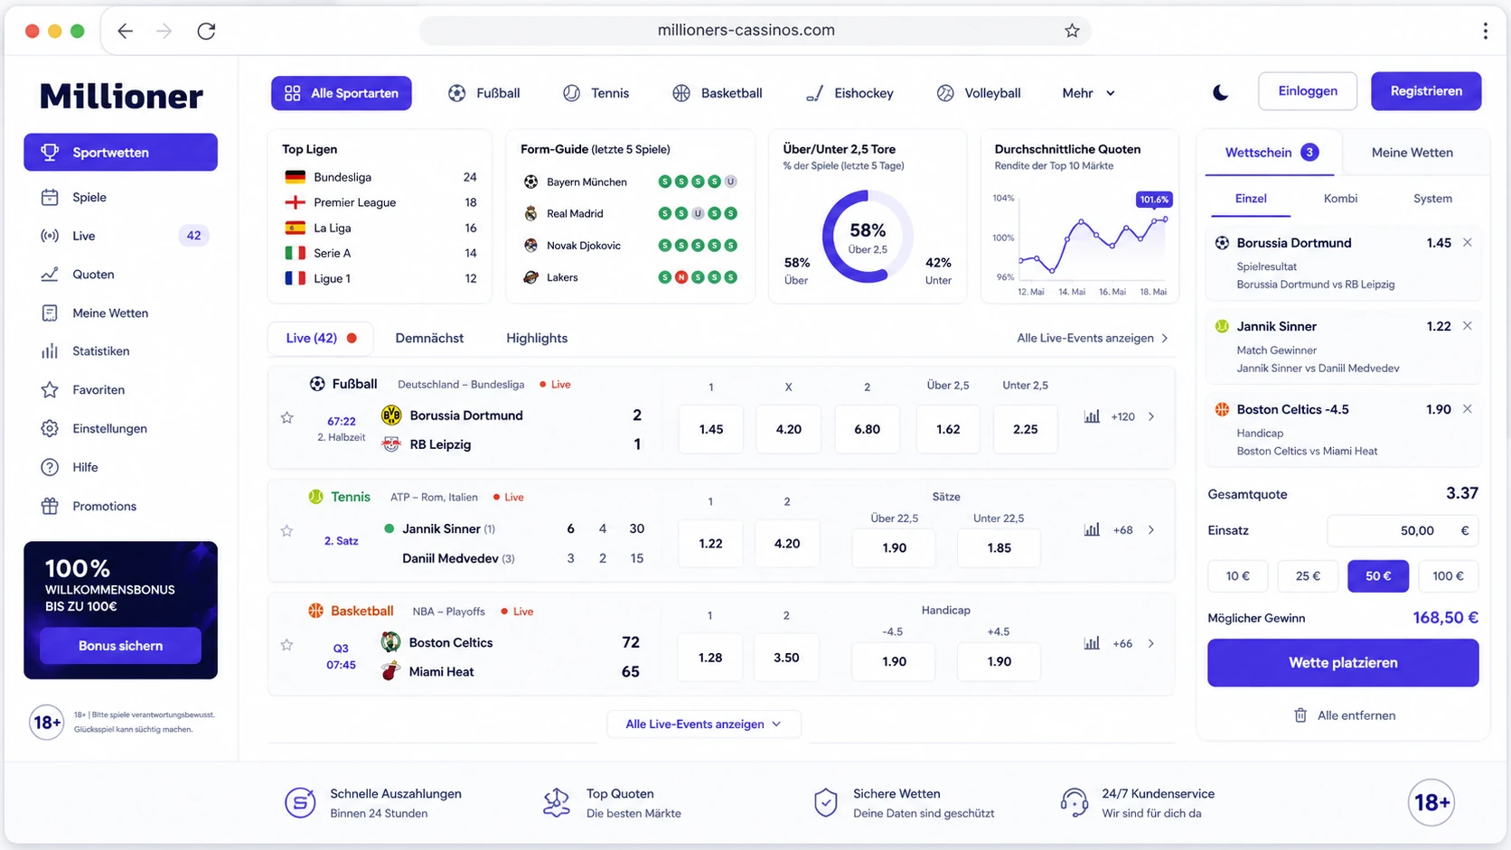Favorite the Boston Celtics game star
Viewport: 1511px width, 850px height.
pos(286,645)
